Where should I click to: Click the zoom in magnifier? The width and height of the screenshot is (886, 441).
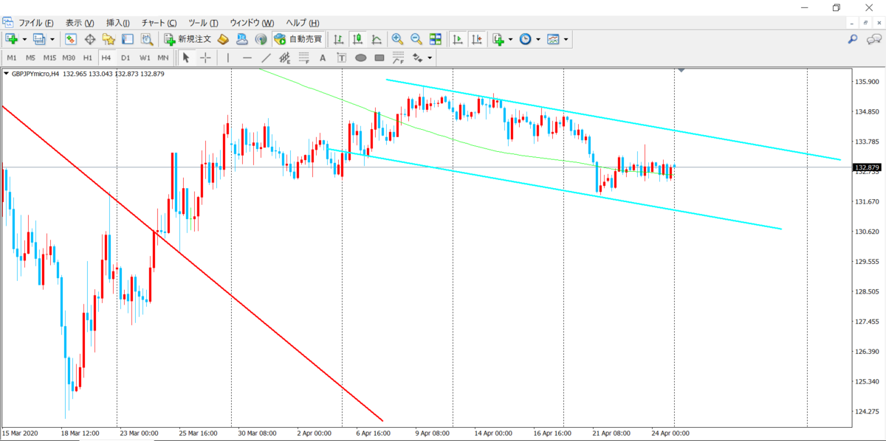coord(397,39)
